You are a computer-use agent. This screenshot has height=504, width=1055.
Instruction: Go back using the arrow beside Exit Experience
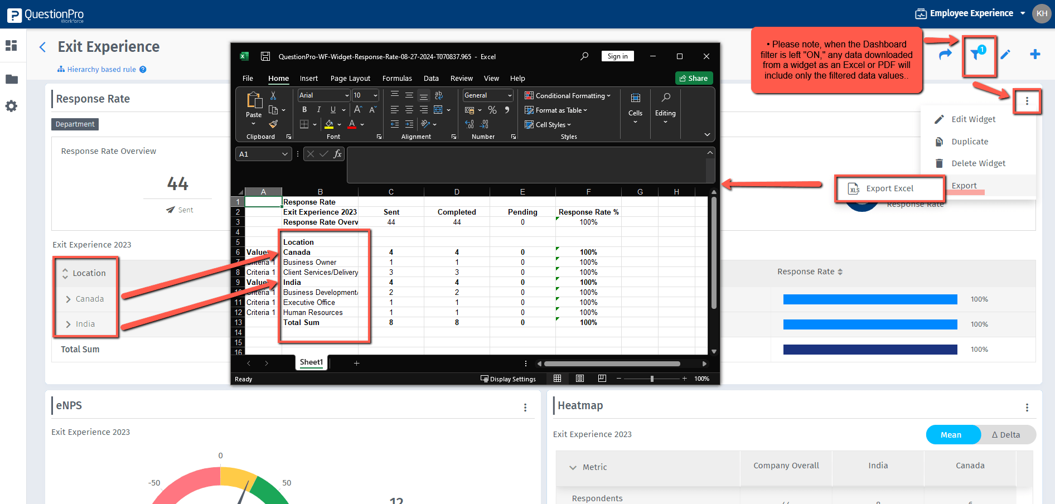click(42, 47)
